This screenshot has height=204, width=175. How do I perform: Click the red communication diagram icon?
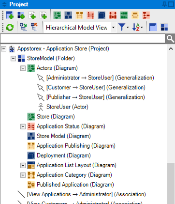[x=113, y=15]
